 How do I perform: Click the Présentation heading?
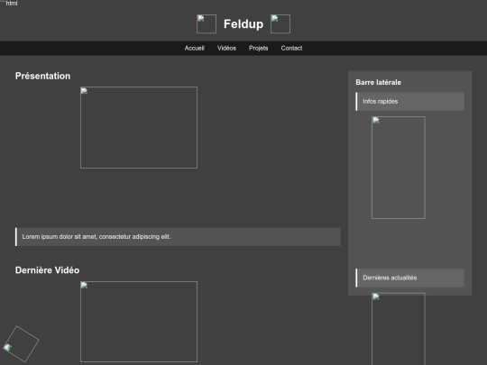(43, 76)
